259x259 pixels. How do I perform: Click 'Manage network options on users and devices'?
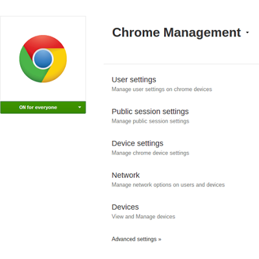pos(168,184)
